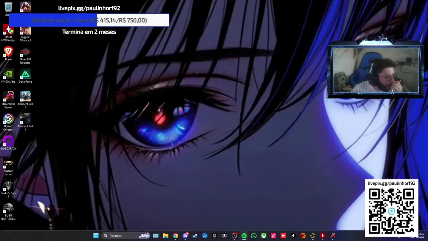
Task: Click the webcam overlay thumbnail
Action: click(376, 70)
